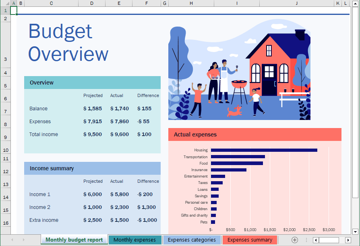Open the Monthly expenses sheet tab
The image size is (360, 246).
[134, 240]
